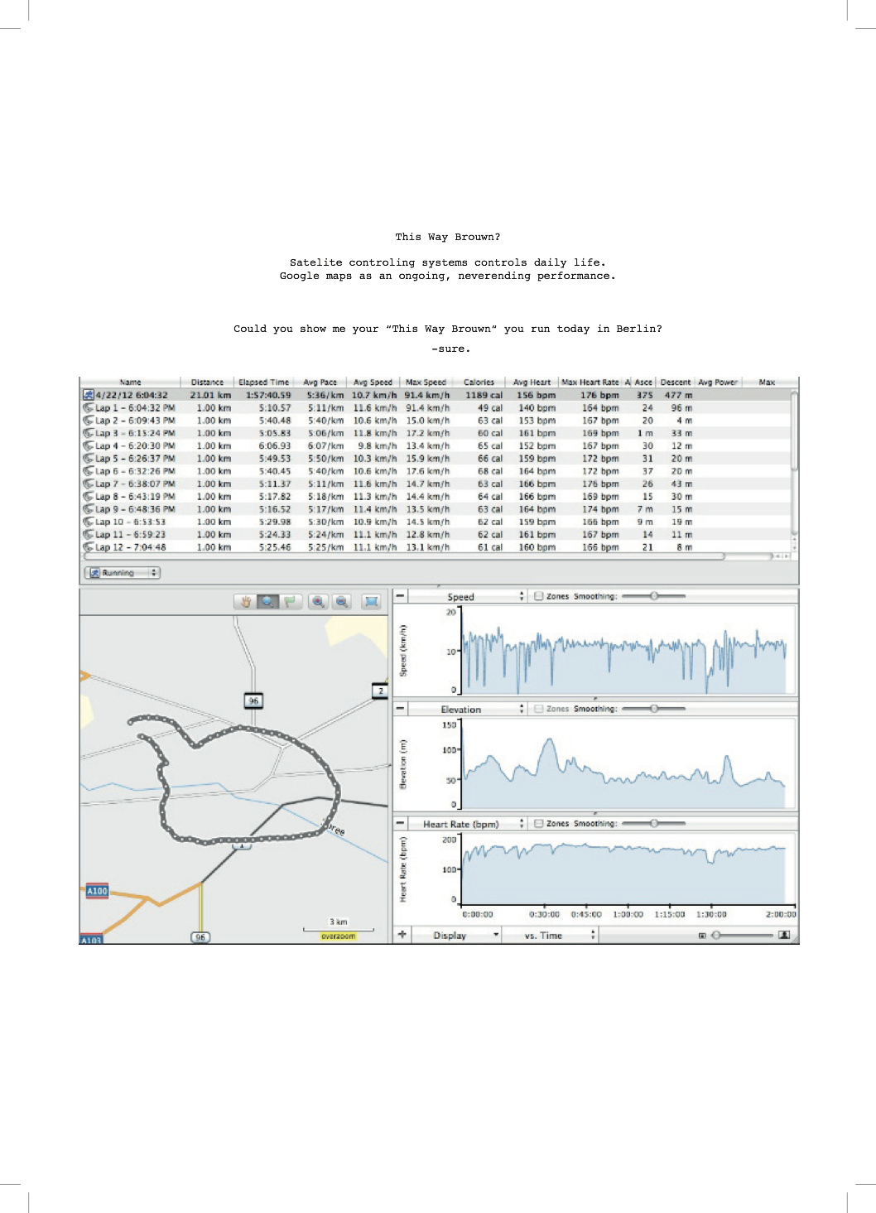This screenshot has height=1213, width=876.
Task: Click the activity icon of 4/22/12 row
Action: pyautogui.click(x=88, y=395)
